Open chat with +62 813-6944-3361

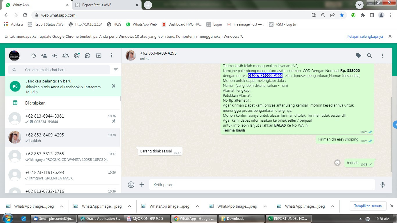point(62,119)
